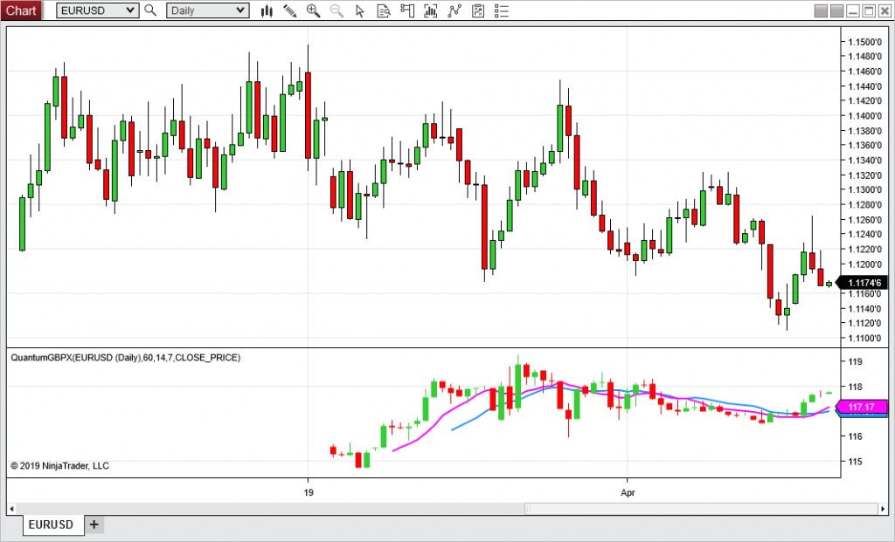Click the Chart button in top left
This screenshot has height=542, width=895.
20,10
